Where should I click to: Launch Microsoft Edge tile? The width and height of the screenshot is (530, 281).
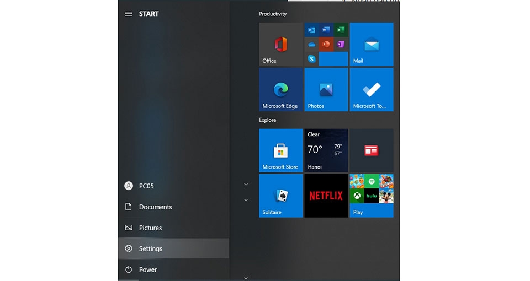pos(280,89)
